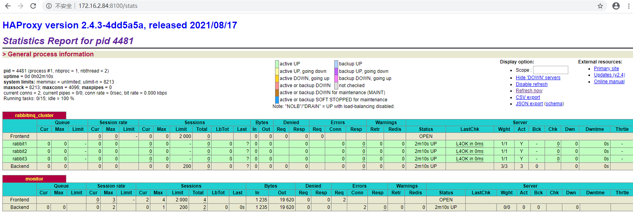Image resolution: width=633 pixels, height=216 pixels.
Task: Click the uptime value line
Action: [x=28, y=76]
